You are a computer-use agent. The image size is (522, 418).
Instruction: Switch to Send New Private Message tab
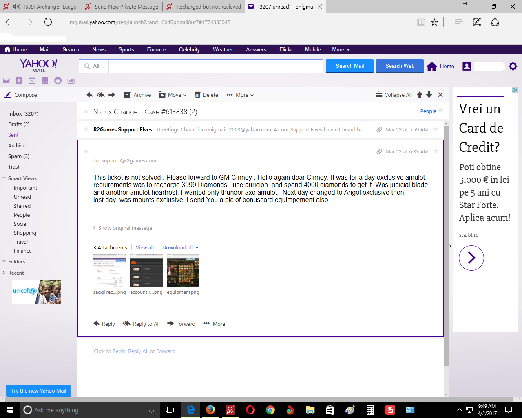coord(122,7)
